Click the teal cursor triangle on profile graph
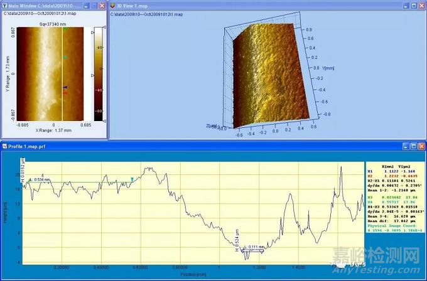The height and width of the screenshot is (281, 427). 132,179
